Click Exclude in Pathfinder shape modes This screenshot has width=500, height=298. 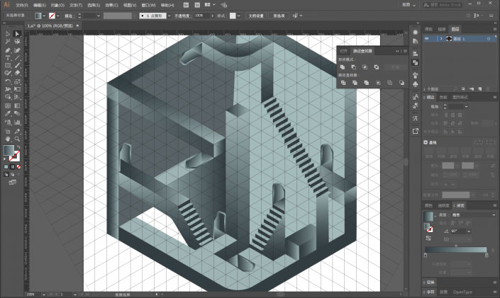pyautogui.click(x=377, y=67)
